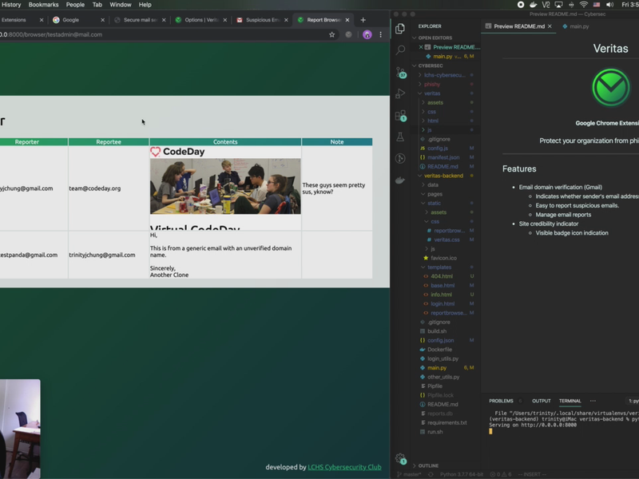This screenshot has width=639, height=479.
Task: Open veritas.css in the explorer
Action: (x=447, y=240)
